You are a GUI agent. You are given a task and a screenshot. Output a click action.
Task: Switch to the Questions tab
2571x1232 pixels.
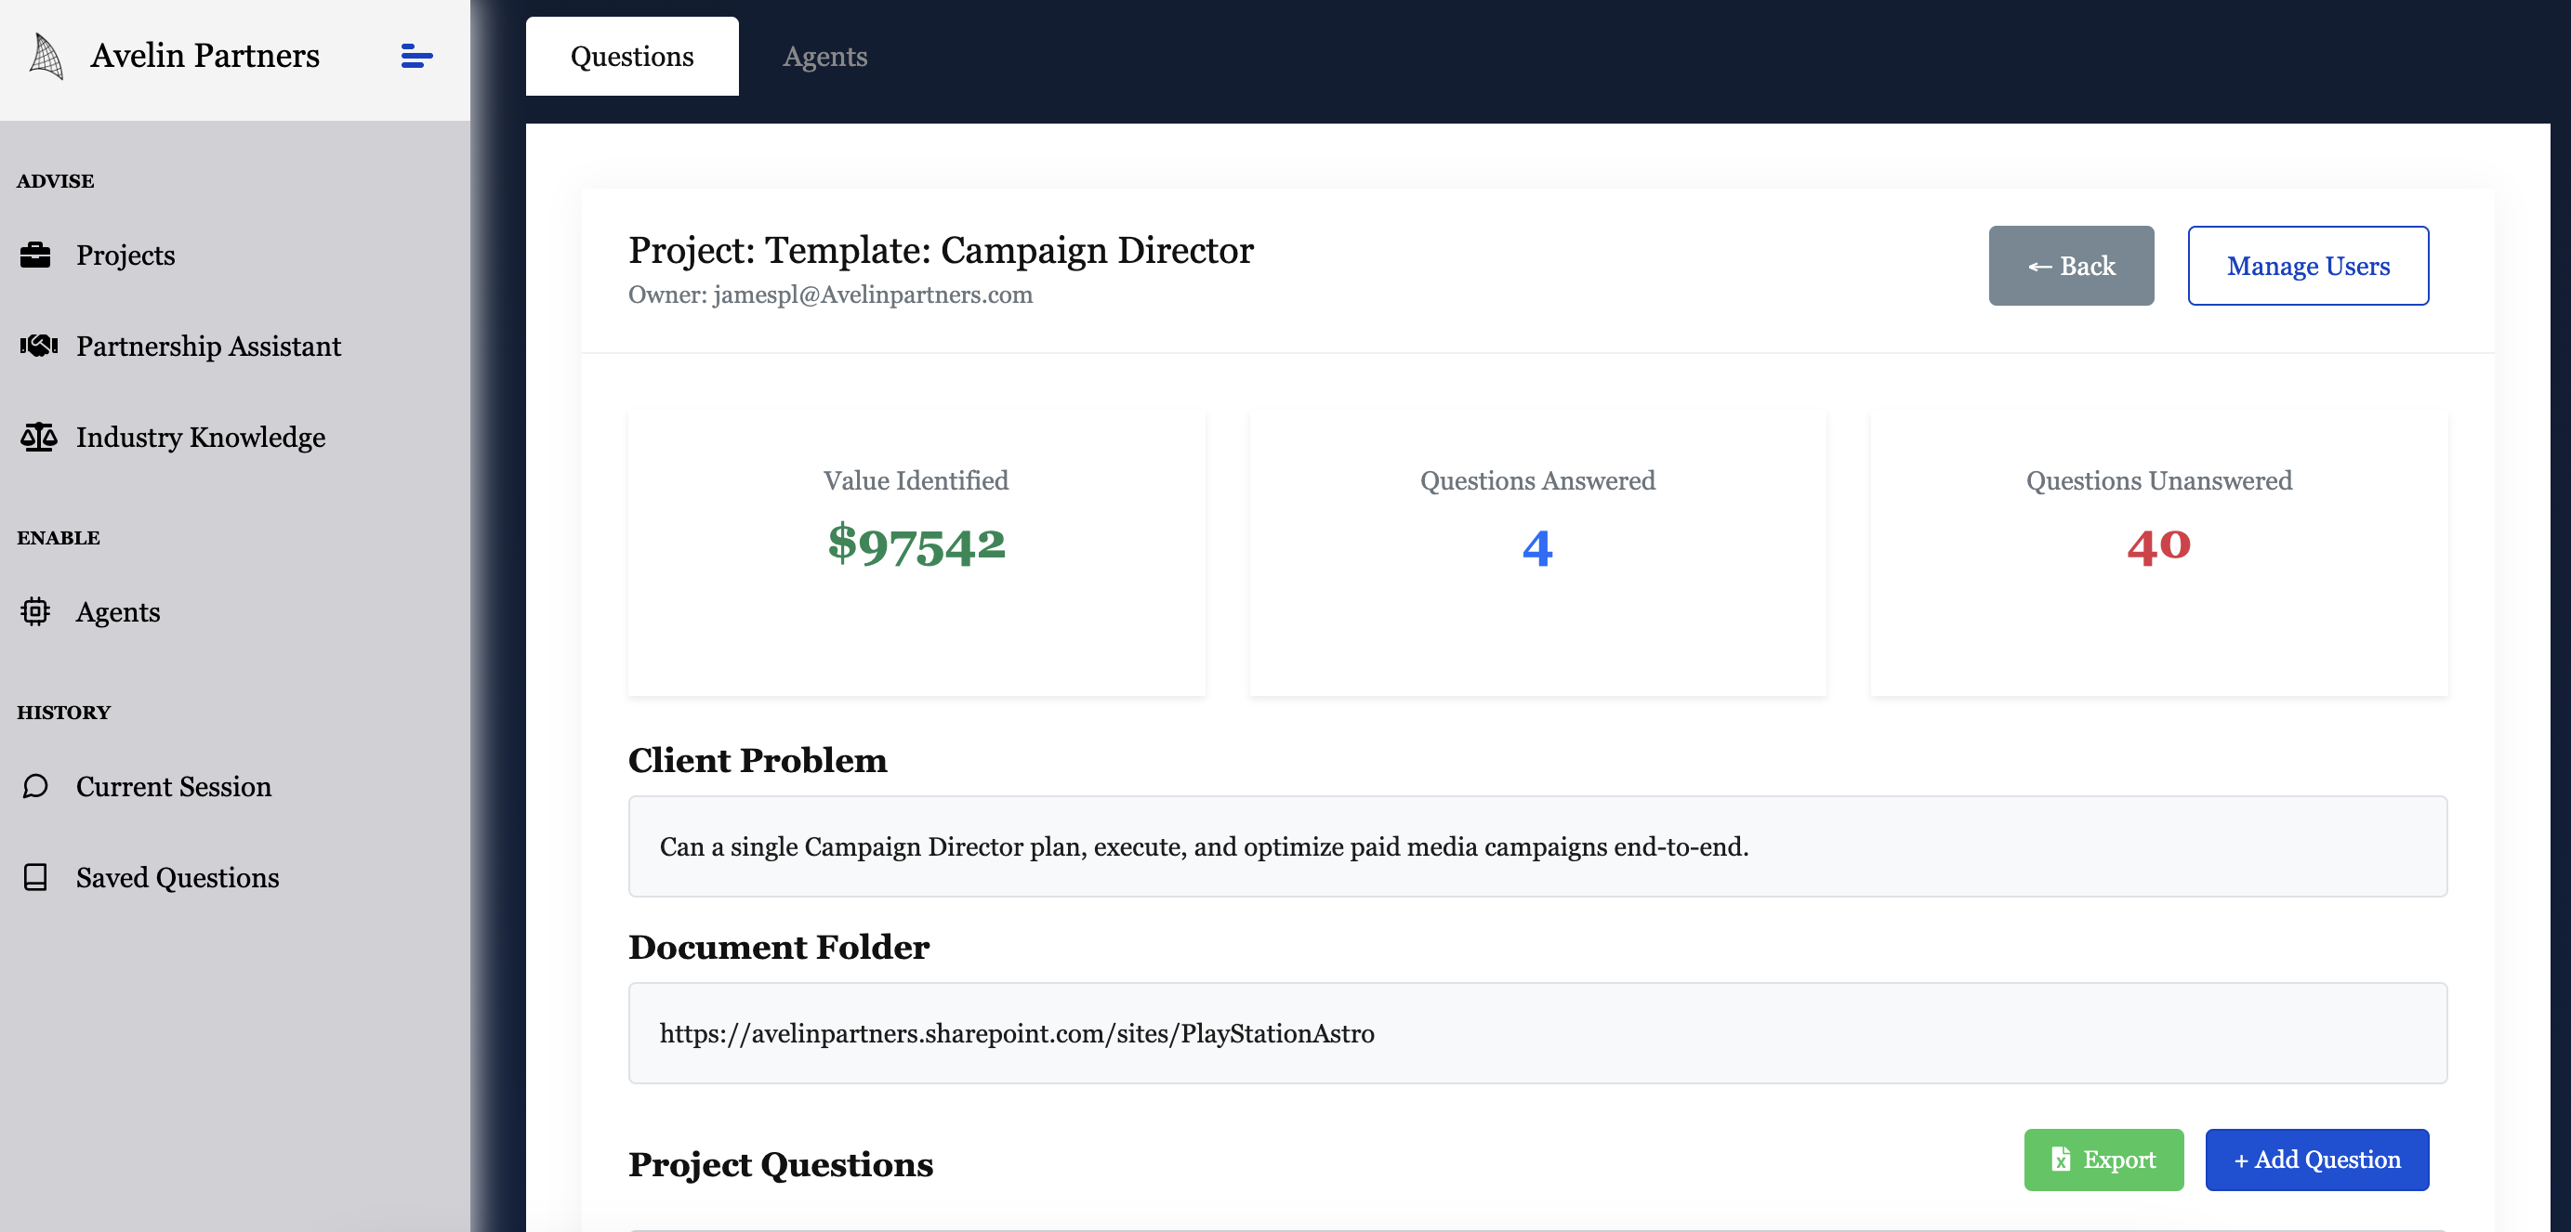[x=631, y=56]
